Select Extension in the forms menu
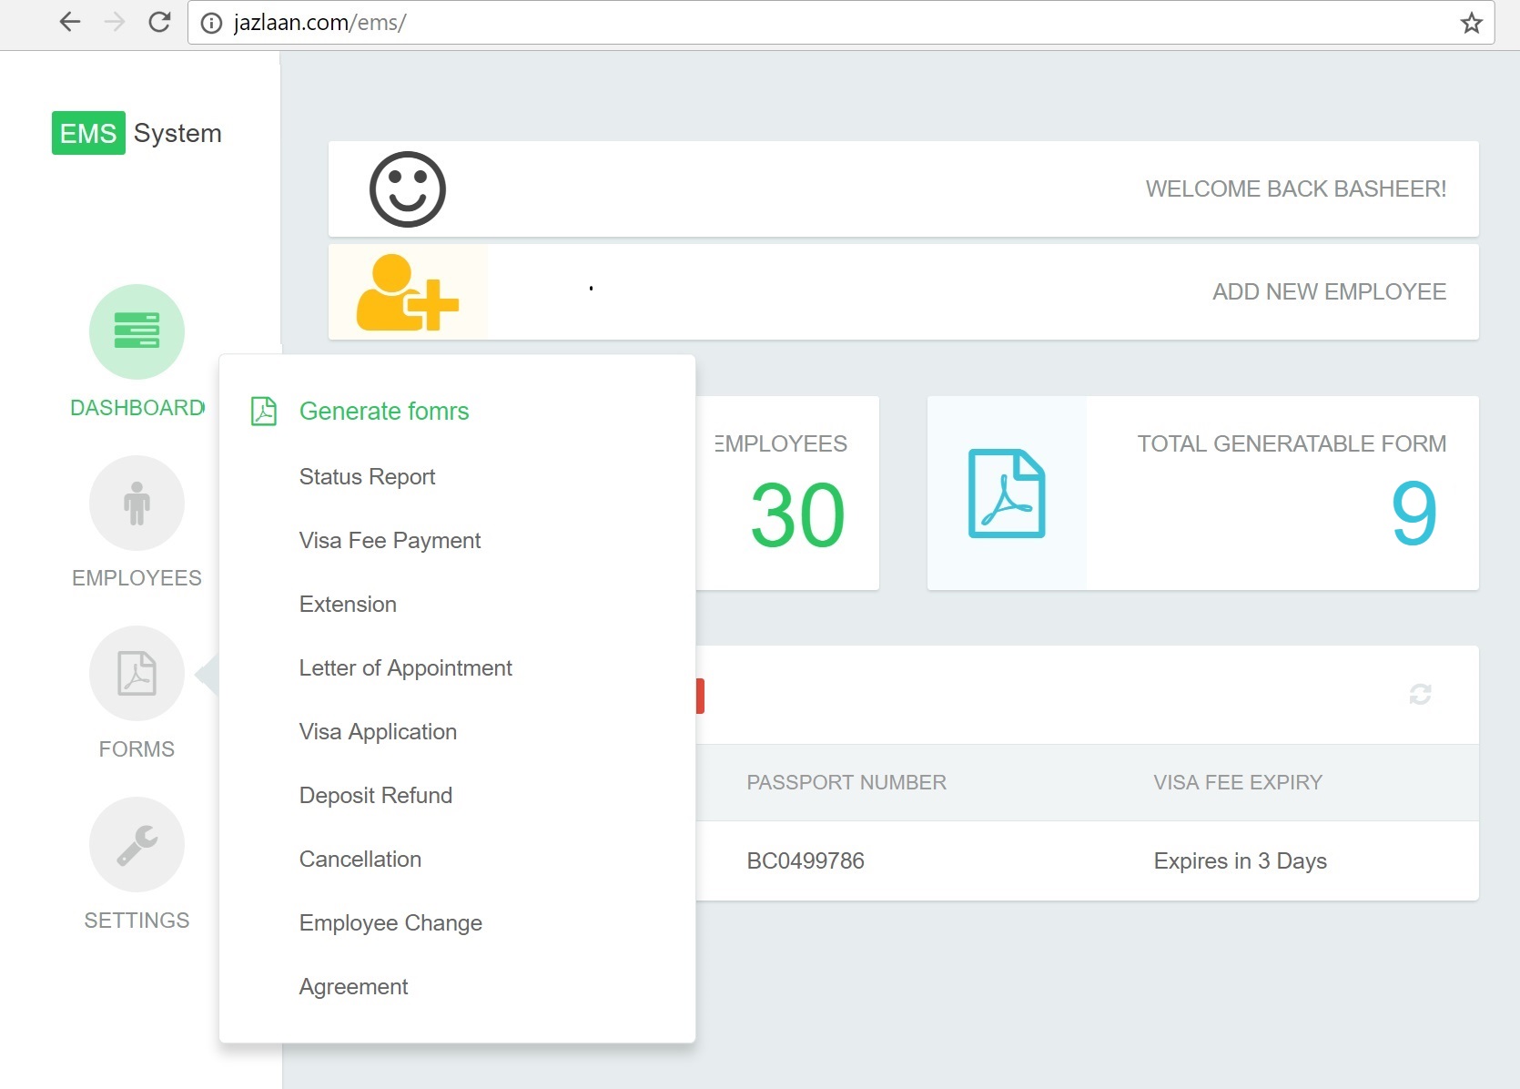Viewport: 1520px width, 1089px height. click(x=348, y=605)
